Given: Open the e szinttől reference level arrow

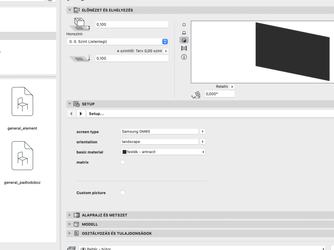Looking at the screenshot, I should coord(166,51).
